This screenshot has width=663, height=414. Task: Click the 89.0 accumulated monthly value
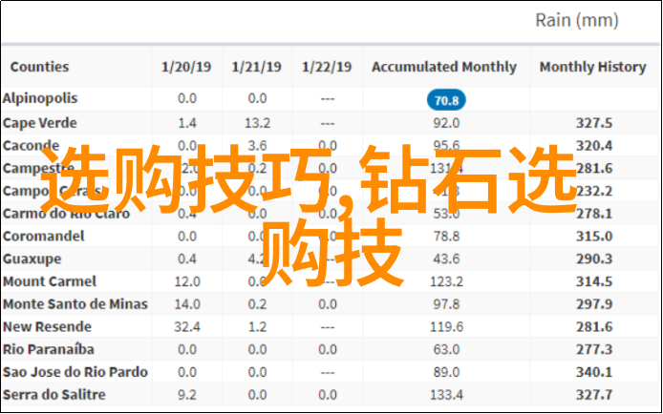click(x=446, y=372)
